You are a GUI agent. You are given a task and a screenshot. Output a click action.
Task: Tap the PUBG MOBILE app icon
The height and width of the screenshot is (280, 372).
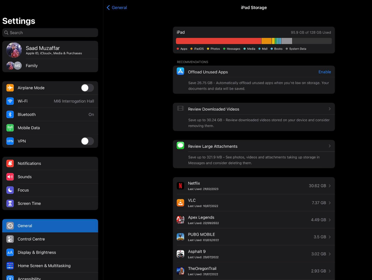tap(180, 237)
